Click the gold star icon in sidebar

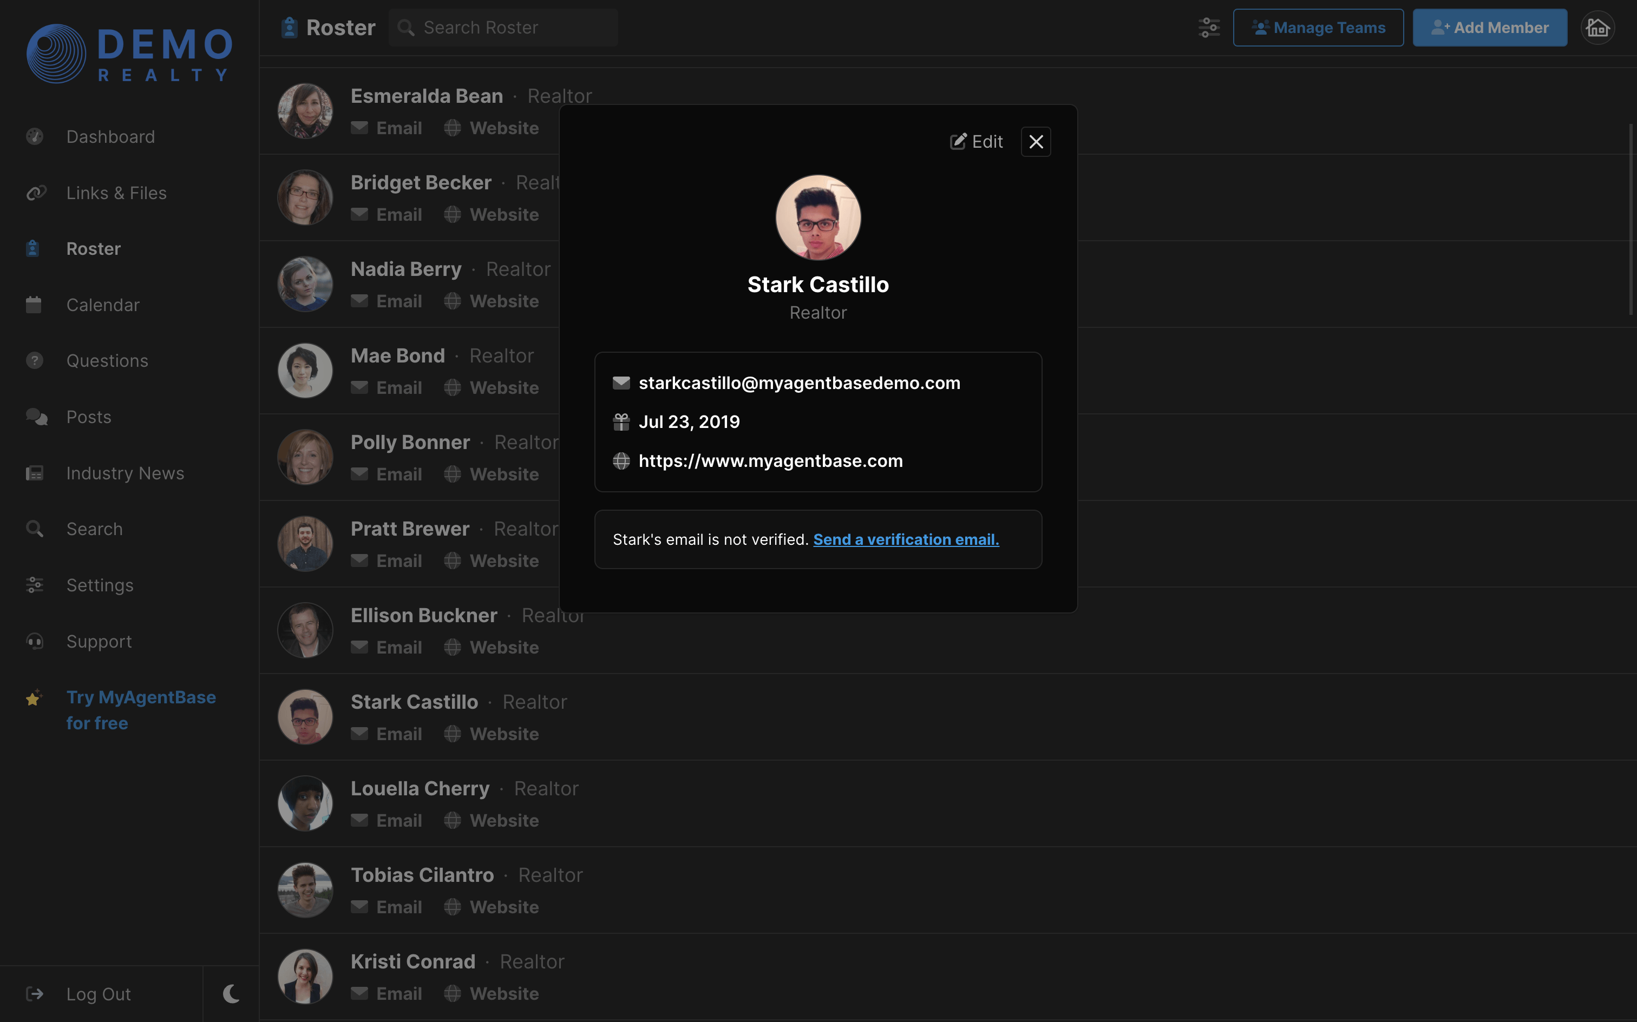coord(34,697)
